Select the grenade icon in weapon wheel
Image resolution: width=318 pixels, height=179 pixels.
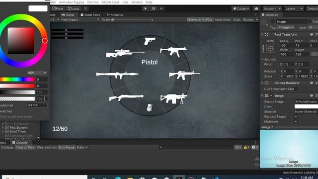pos(149,107)
